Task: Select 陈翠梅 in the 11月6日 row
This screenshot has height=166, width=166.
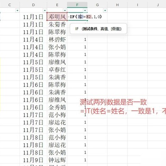Action: 57,85
